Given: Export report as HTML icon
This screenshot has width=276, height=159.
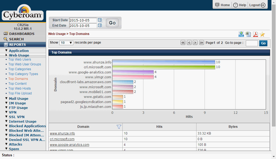Looking at the screenshot, I should (x=241, y=34).
